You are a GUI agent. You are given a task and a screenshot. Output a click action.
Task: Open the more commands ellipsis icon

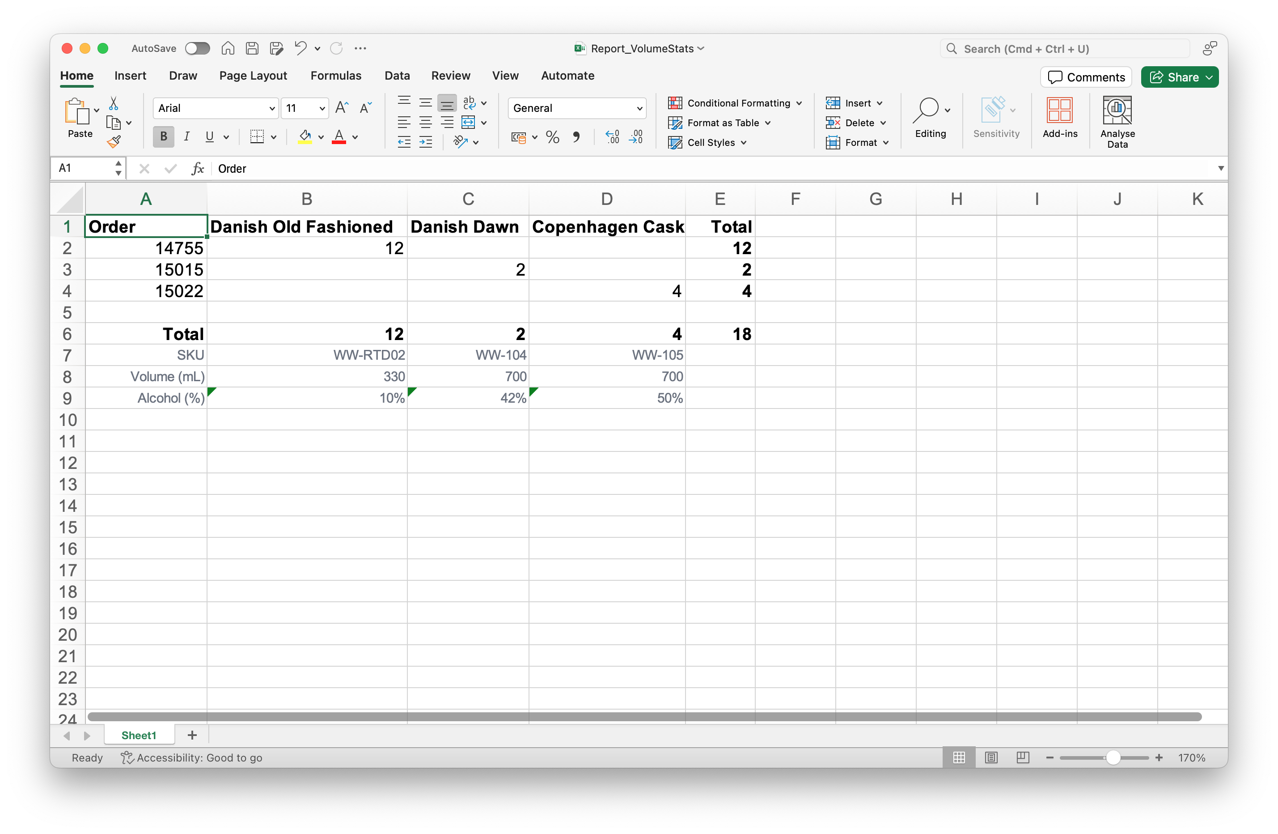pyautogui.click(x=360, y=48)
